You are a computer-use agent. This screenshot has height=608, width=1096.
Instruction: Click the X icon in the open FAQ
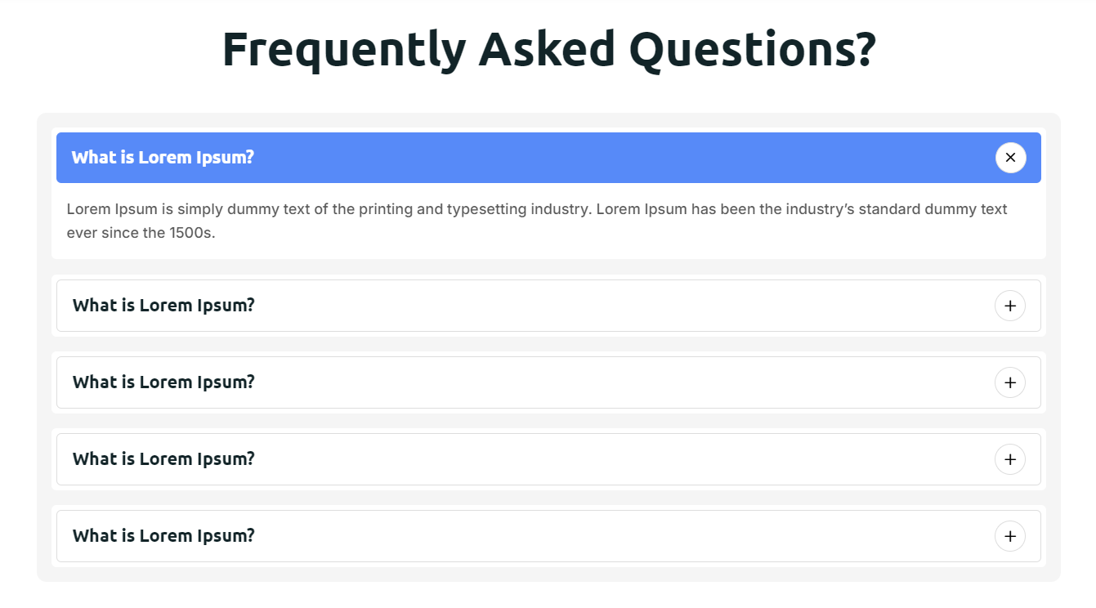[x=1010, y=158]
